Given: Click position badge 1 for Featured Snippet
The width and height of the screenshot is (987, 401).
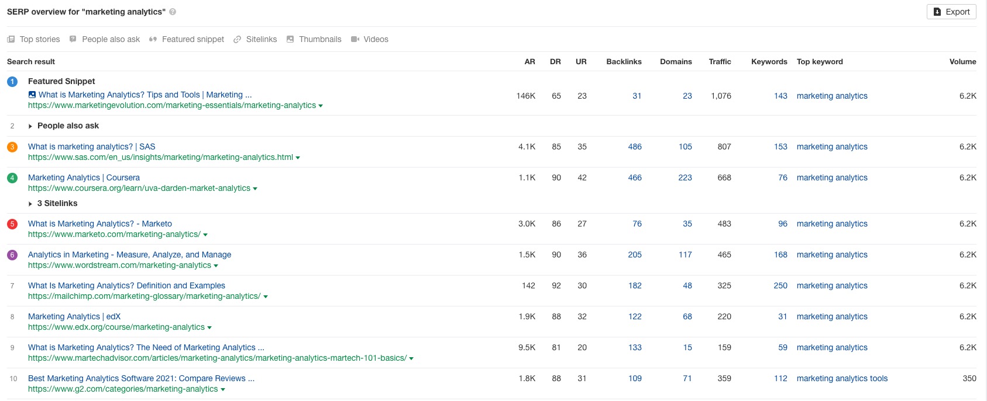Looking at the screenshot, I should click(x=12, y=82).
